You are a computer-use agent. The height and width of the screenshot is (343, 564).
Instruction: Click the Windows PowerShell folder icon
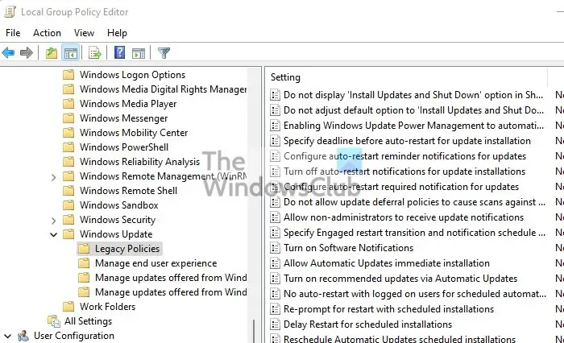[x=68, y=147]
